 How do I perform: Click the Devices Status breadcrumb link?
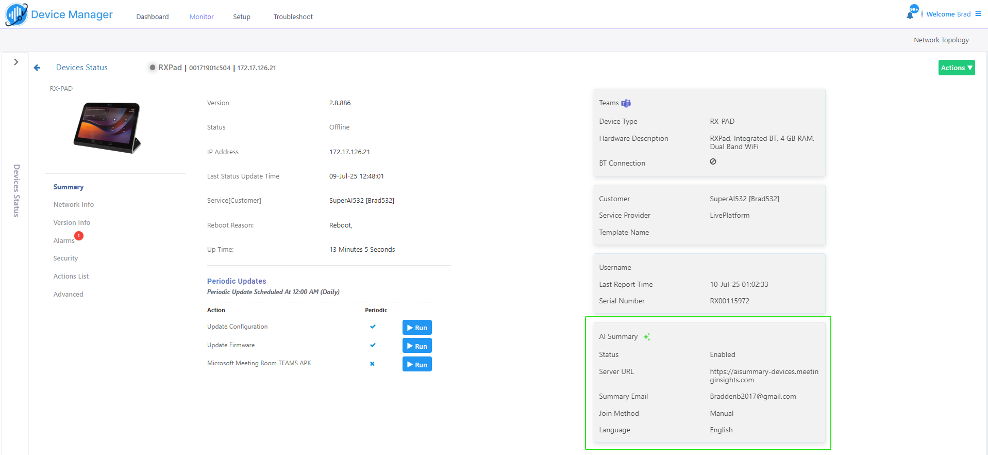[82, 68]
